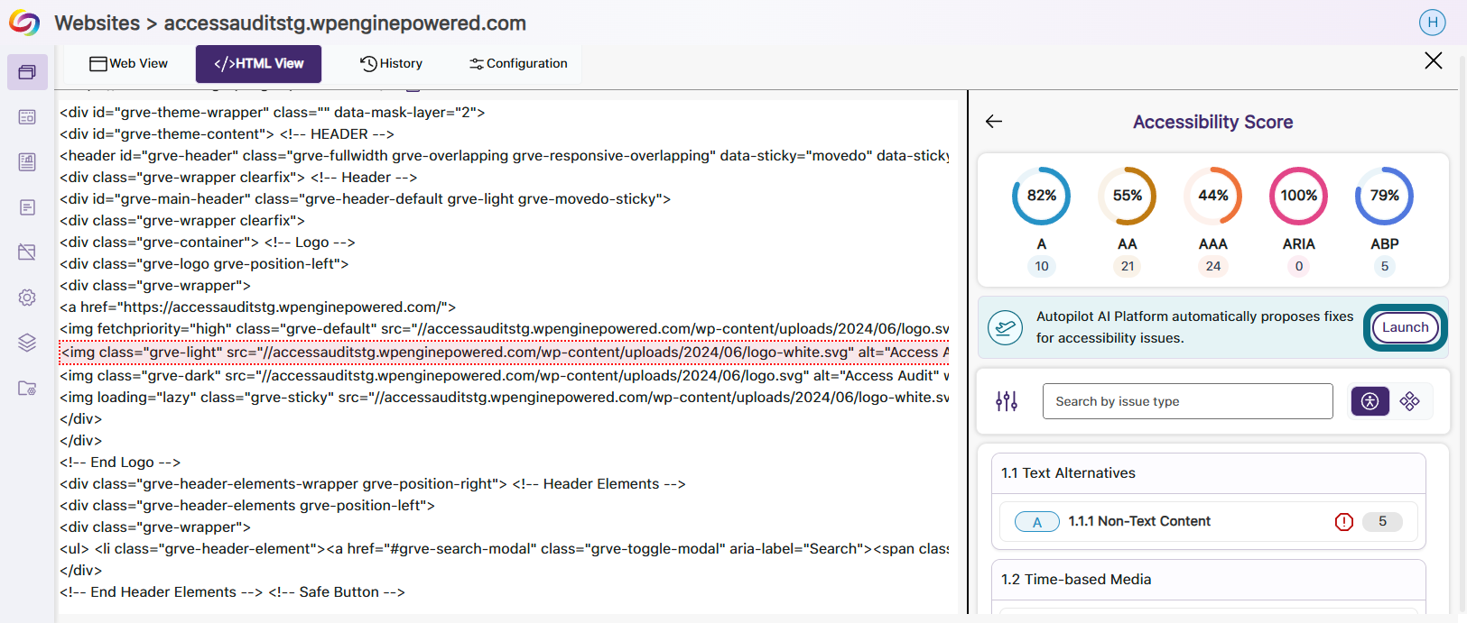Launch the Autopilot AI Platform
The width and height of the screenshot is (1467, 623).
pos(1405,327)
